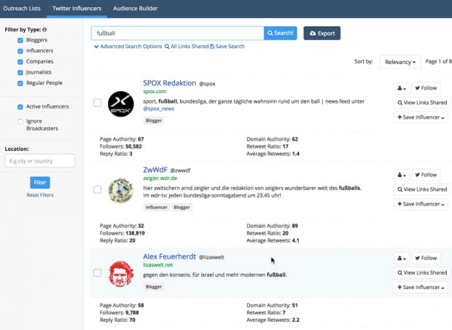This screenshot has height=330, width=452.
Task: Focus the Location city or country field
Action: tap(40, 161)
